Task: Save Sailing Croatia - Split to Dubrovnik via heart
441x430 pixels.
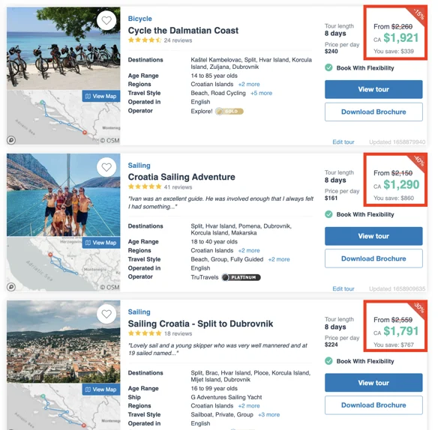Action: click(106, 314)
